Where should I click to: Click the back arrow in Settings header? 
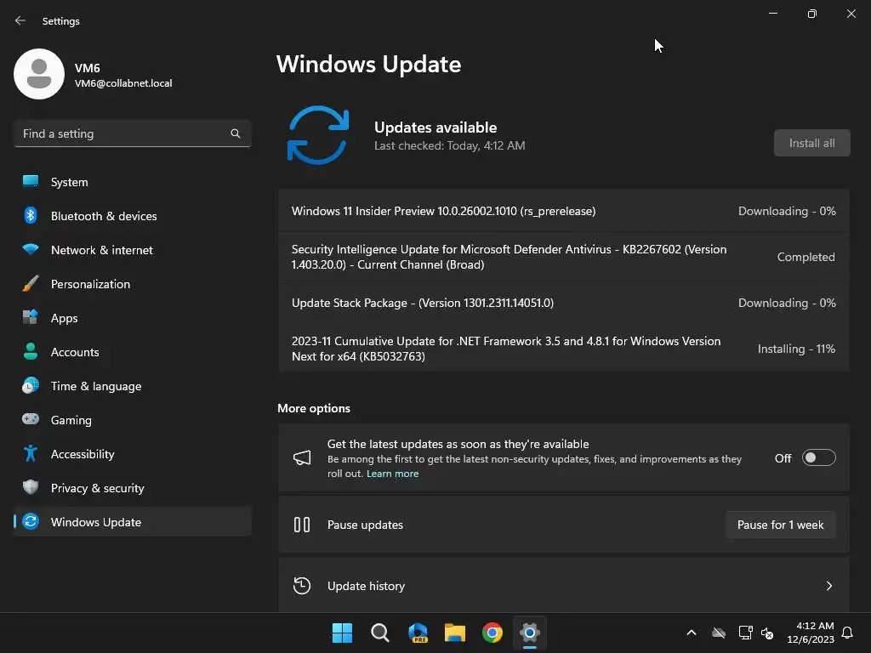[20, 20]
